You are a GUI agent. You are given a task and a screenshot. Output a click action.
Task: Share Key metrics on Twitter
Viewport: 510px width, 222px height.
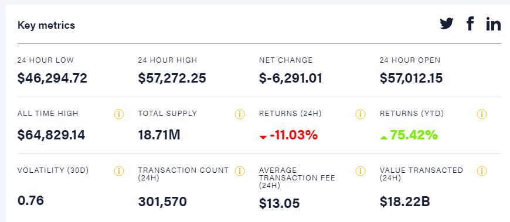pyautogui.click(x=447, y=24)
